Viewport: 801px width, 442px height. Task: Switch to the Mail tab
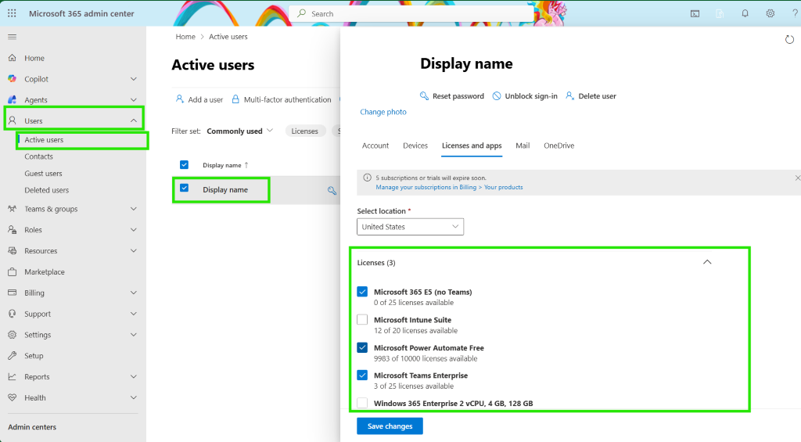(x=523, y=146)
